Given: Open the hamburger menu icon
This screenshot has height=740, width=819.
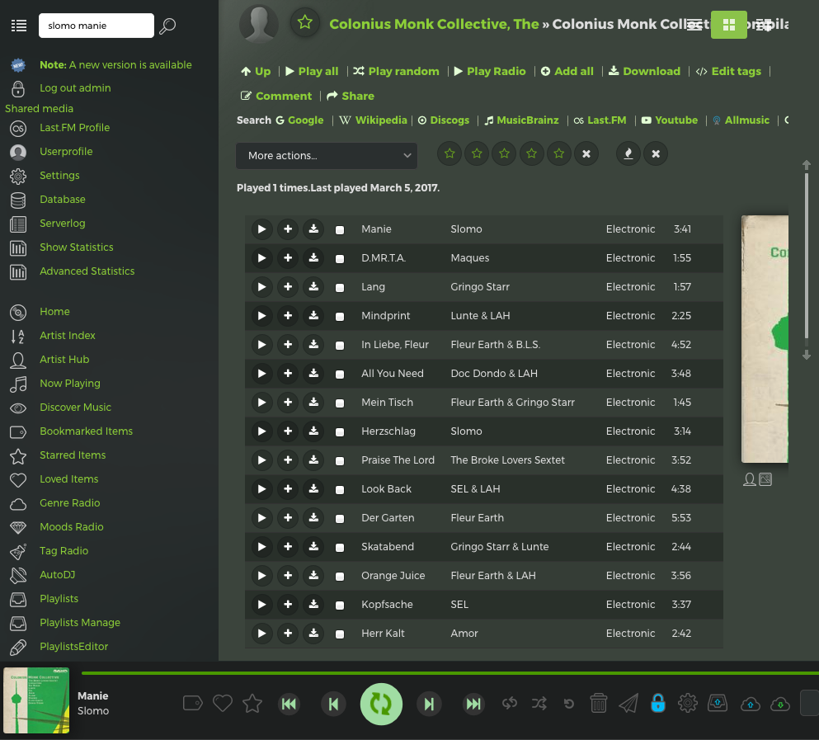Looking at the screenshot, I should (18, 26).
